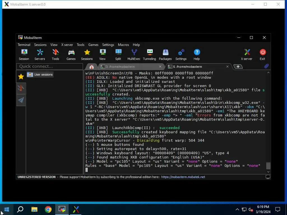Switch to tab 3. /home/mobaxterm

tap(120, 67)
